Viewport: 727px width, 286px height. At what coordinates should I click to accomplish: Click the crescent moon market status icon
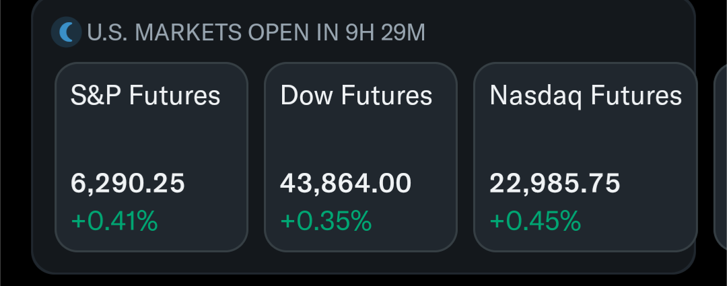(66, 32)
